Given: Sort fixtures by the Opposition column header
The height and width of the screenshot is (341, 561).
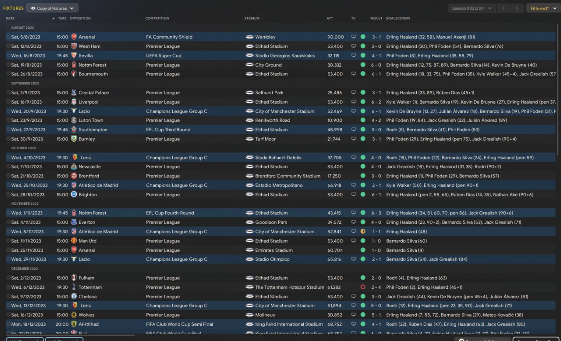Looking at the screenshot, I should [80, 18].
